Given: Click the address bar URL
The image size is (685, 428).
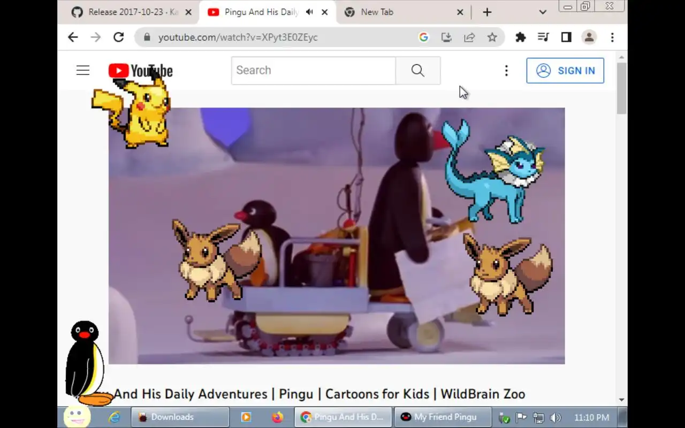Looking at the screenshot, I should (x=238, y=37).
